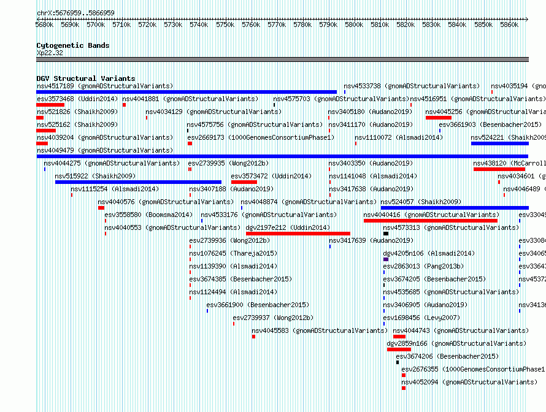This screenshot has width=546, height=412.
Task: Click nsv4052094 gnomAD variant label
Action: (469, 382)
